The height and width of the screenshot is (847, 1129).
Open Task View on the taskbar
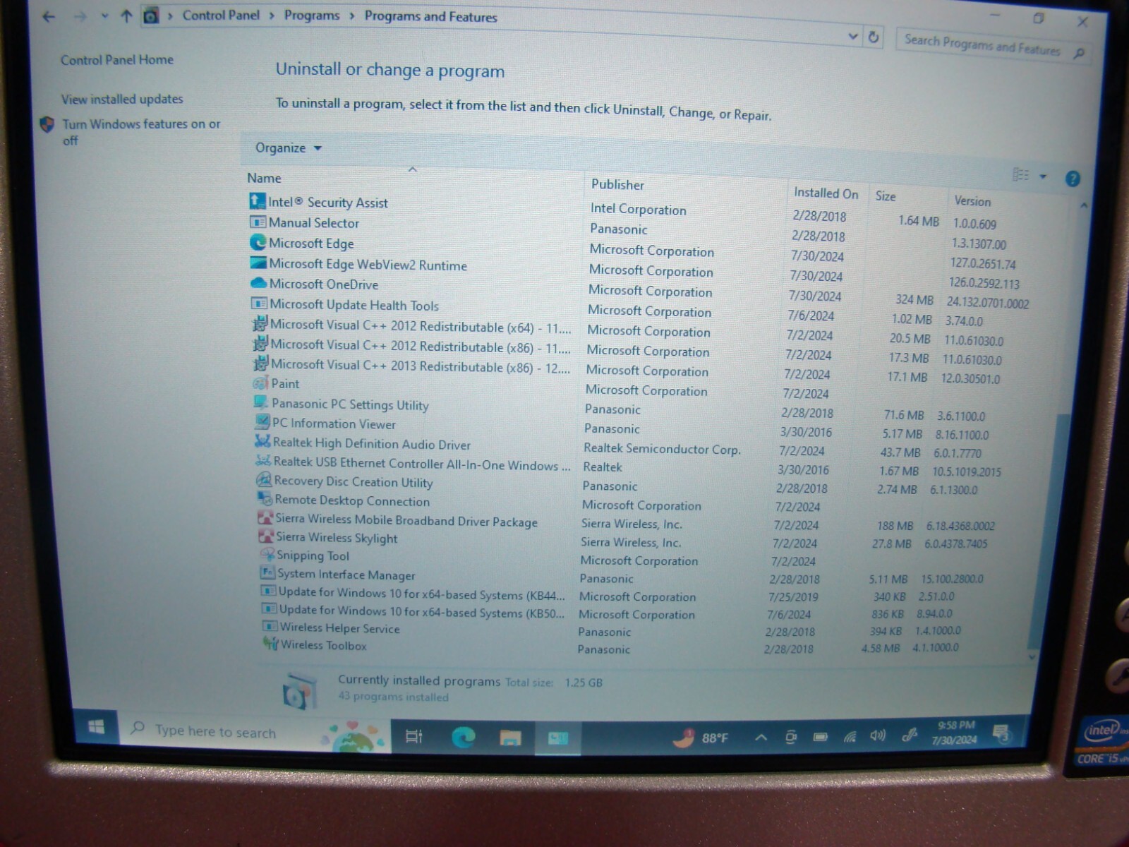[414, 737]
